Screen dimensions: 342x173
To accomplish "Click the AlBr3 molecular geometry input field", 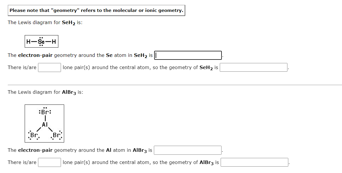I will click(x=254, y=162).
